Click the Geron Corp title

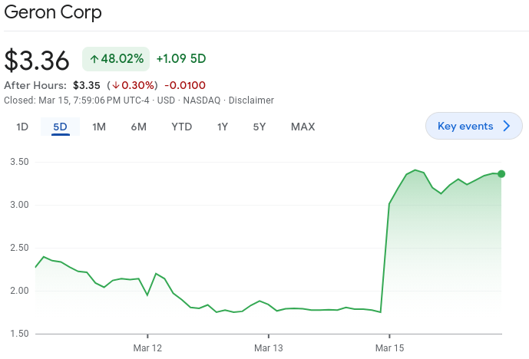click(53, 13)
